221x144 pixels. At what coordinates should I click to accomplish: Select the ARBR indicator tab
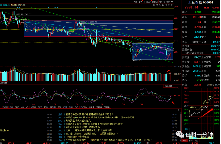click(33, 107)
